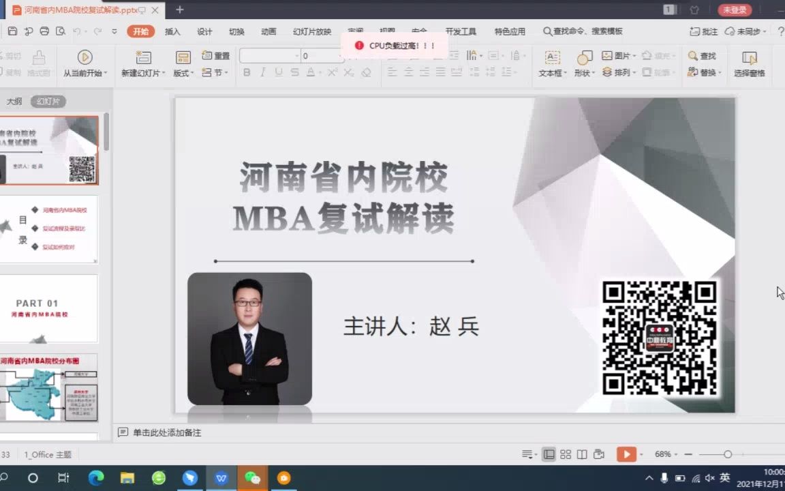
Task: Select the second slide thumbnail
Action: (50, 229)
